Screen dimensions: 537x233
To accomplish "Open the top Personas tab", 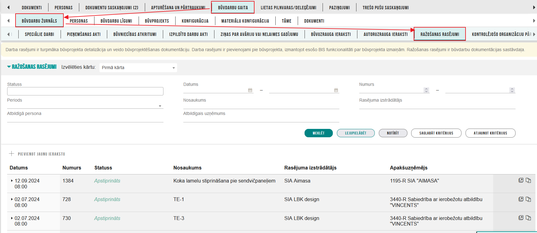I will pos(64,7).
